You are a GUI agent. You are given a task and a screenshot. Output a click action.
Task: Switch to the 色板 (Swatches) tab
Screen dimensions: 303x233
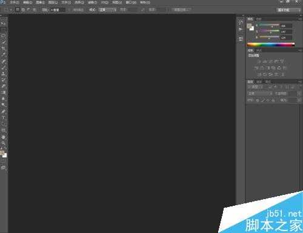click(259, 19)
